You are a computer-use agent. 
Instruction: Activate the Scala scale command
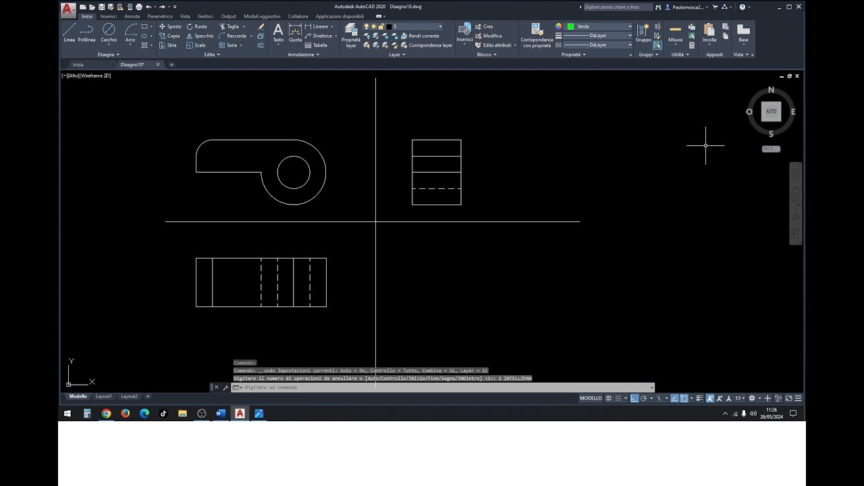(196, 45)
